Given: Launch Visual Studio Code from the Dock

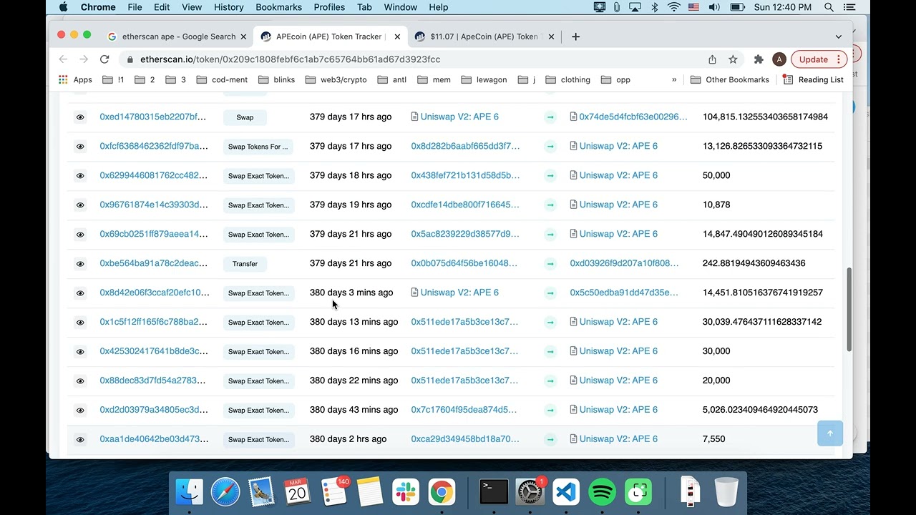Looking at the screenshot, I should click(x=566, y=492).
